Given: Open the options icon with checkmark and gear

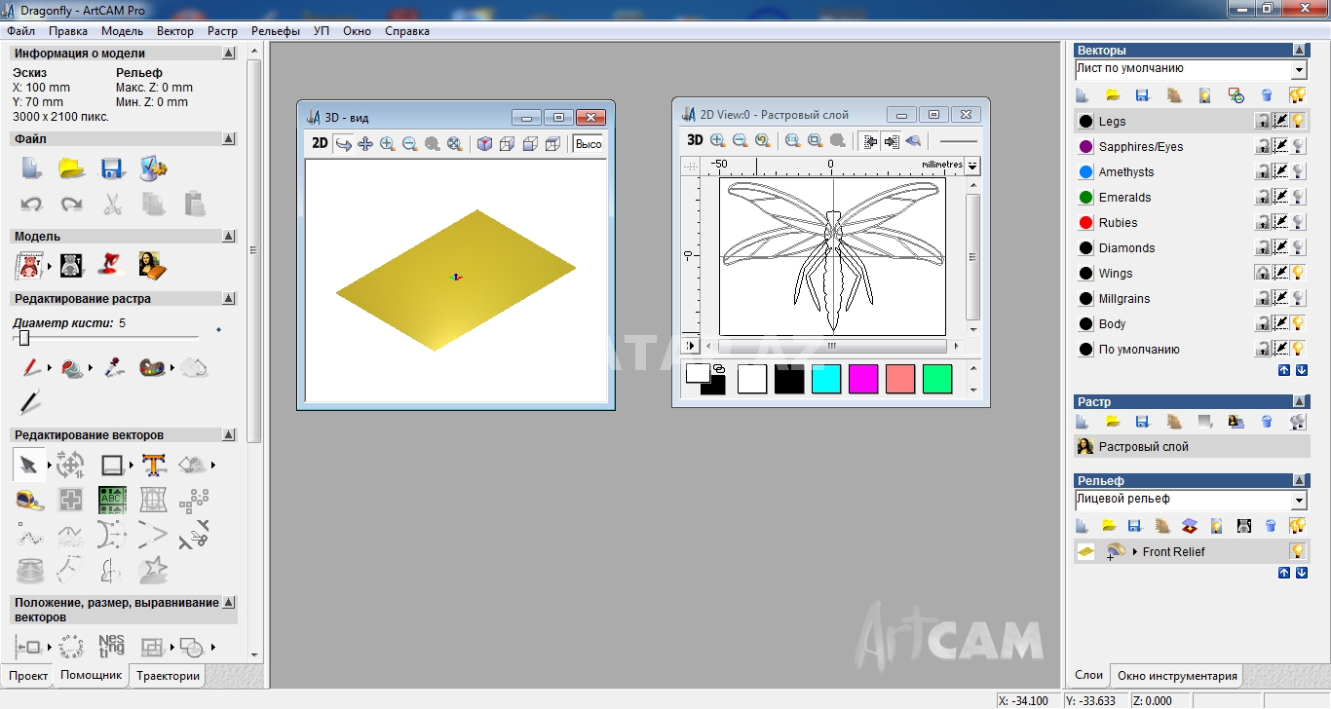Looking at the screenshot, I should 154,168.
